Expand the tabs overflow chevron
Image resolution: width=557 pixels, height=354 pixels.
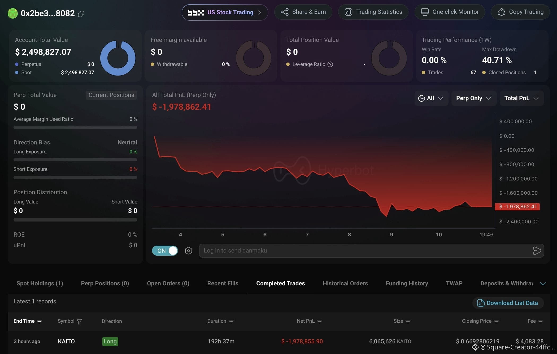543,284
